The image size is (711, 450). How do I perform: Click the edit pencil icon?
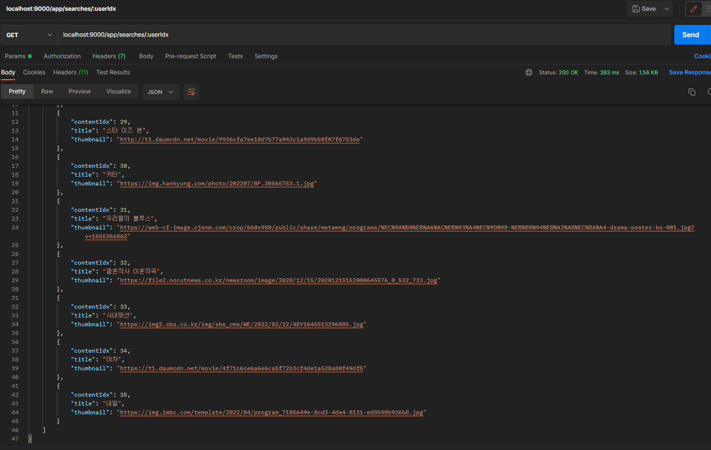[x=693, y=9]
